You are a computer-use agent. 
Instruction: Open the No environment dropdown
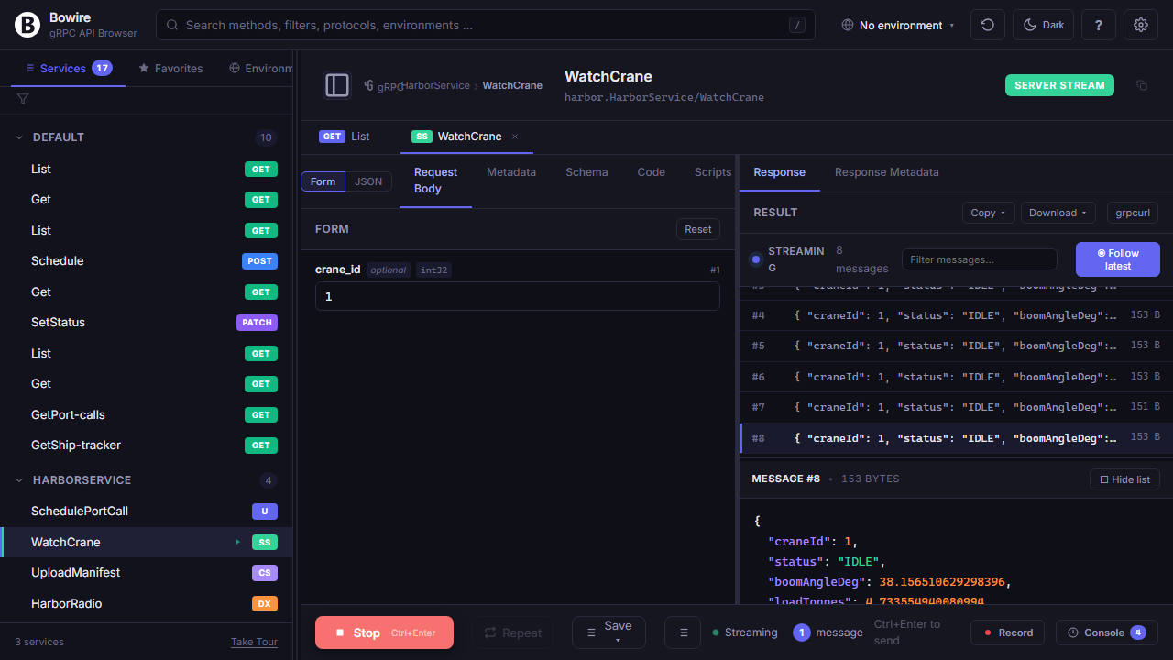click(x=898, y=25)
